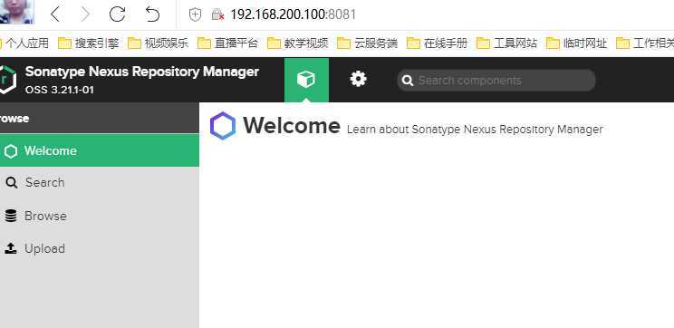This screenshot has height=328, width=674.
Task: Click the sidebar Search magnifier icon
Action: (x=11, y=183)
